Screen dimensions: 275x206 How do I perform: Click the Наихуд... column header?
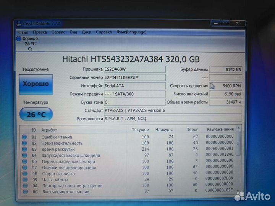click(164, 130)
